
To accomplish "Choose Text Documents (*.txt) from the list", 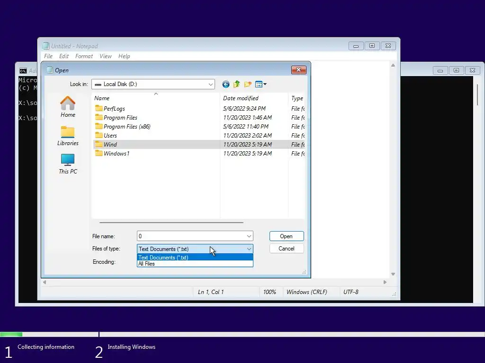I will (195, 258).
